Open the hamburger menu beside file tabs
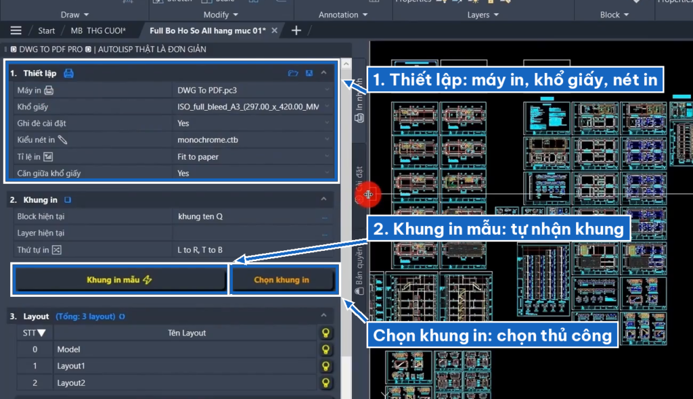 coord(16,30)
